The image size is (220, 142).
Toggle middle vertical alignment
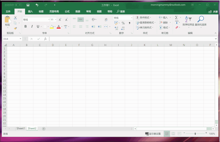click(81, 20)
